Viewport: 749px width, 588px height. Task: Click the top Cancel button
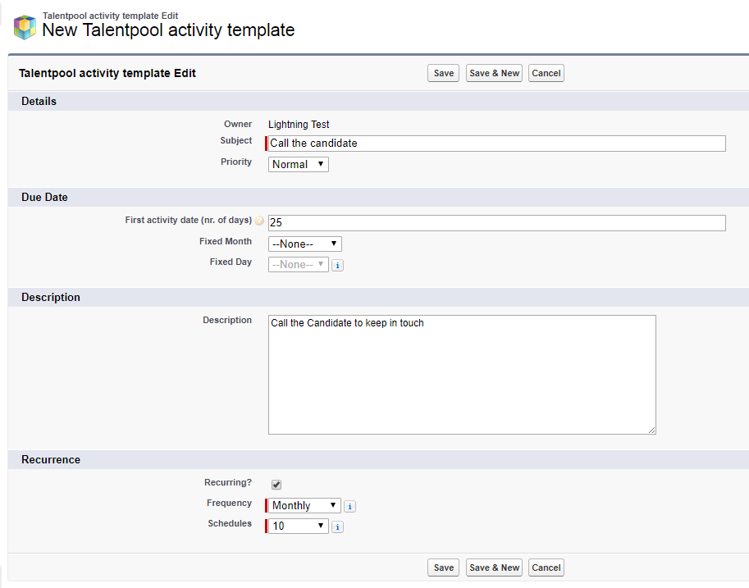(546, 73)
